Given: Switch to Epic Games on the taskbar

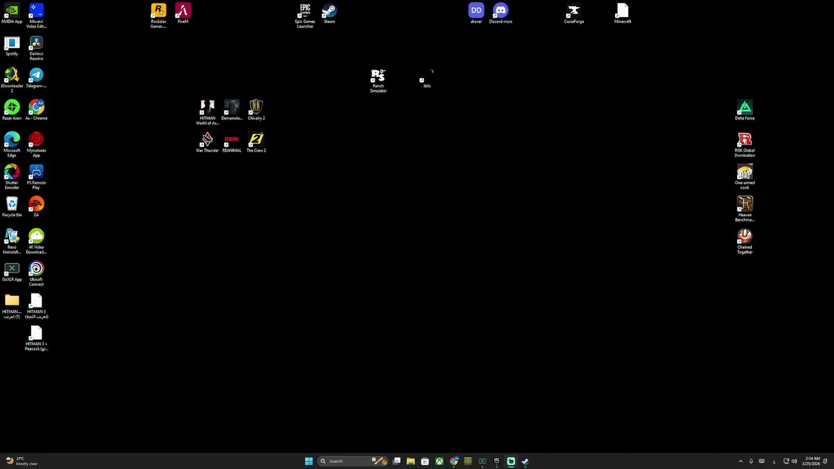Looking at the screenshot, I should tap(496, 461).
